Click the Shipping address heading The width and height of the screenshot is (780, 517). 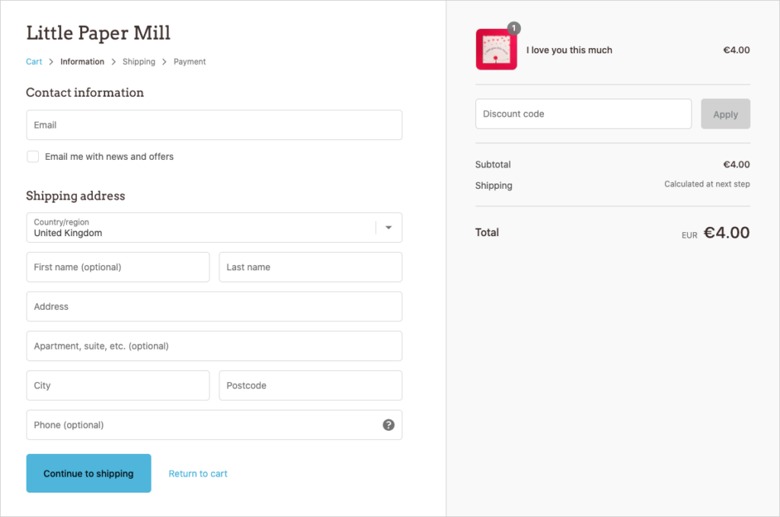pos(75,196)
